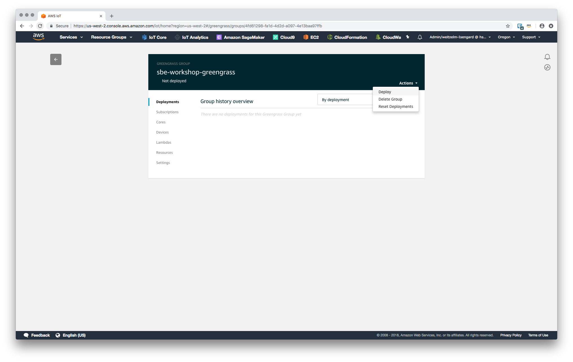573x362 pixels.
Task: Open the By deployment dropdown
Action: [345, 100]
